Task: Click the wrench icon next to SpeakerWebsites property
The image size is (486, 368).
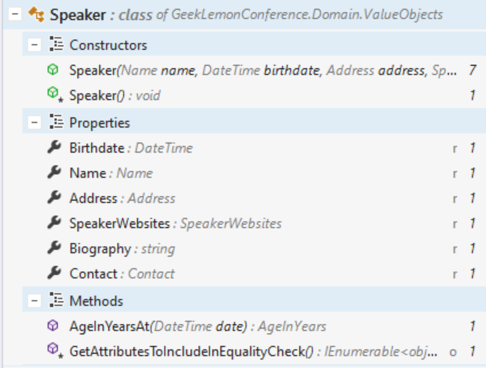Action: tap(54, 223)
